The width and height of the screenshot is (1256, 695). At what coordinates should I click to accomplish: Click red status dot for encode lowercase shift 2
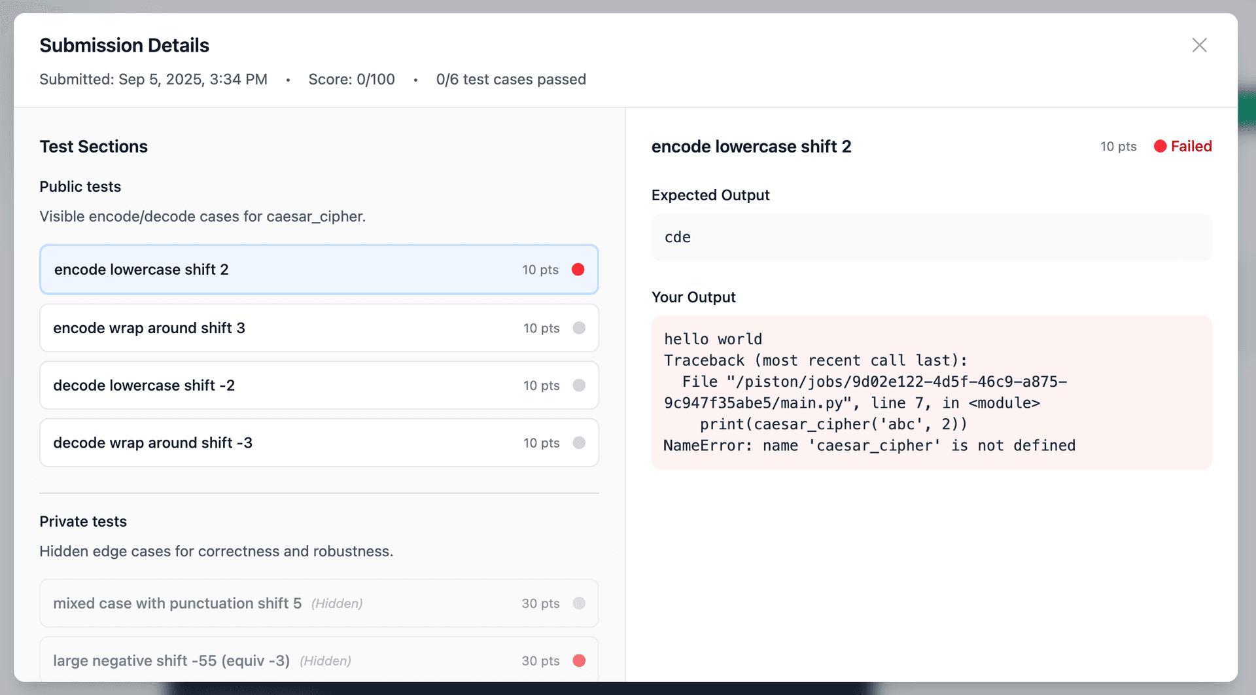pyautogui.click(x=578, y=270)
